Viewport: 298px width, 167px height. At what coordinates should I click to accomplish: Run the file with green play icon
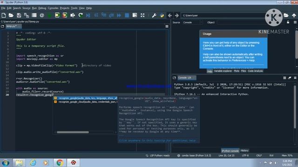coord(49,15)
